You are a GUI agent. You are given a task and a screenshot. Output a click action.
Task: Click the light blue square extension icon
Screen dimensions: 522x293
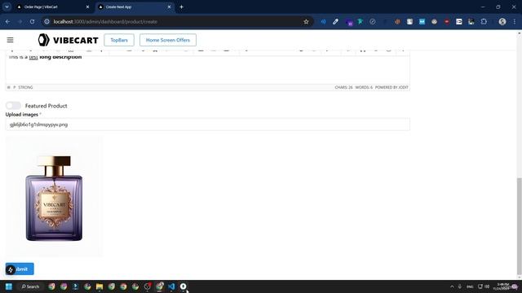point(422,22)
